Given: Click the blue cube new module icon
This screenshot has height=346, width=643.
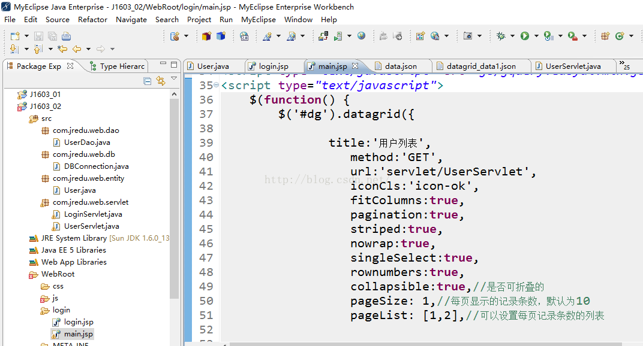Looking at the screenshot, I should pos(221,36).
